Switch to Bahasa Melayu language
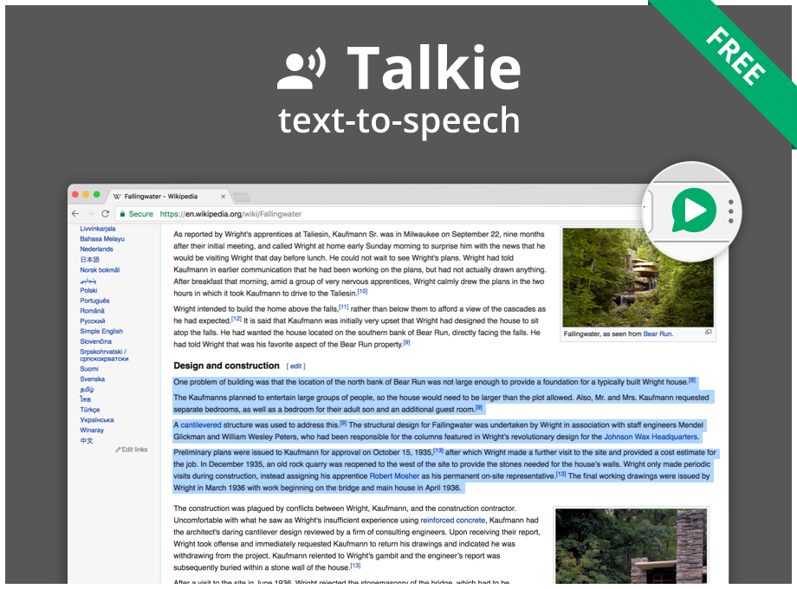797x589 pixels. click(102, 239)
